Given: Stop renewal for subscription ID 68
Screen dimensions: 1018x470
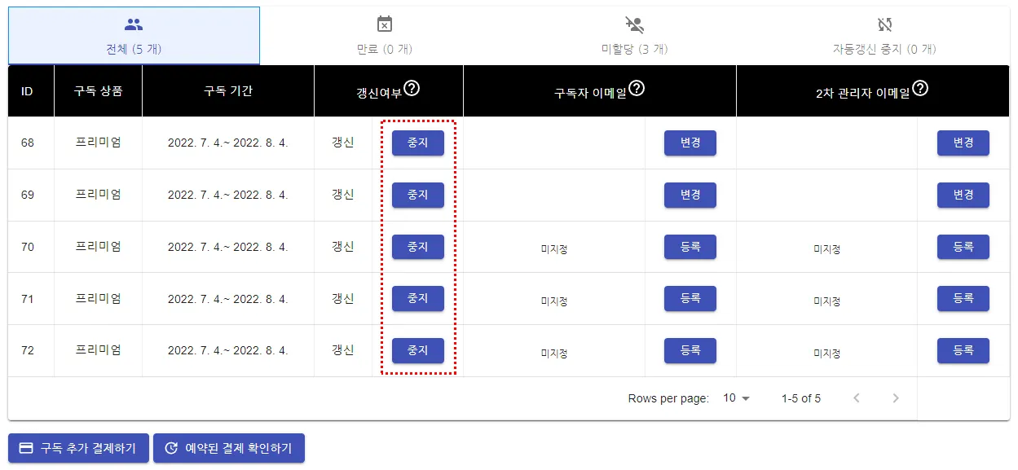Looking at the screenshot, I should point(417,143).
